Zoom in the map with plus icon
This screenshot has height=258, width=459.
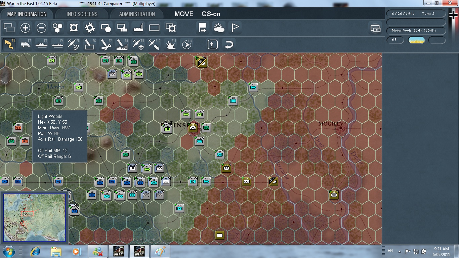tap(25, 28)
